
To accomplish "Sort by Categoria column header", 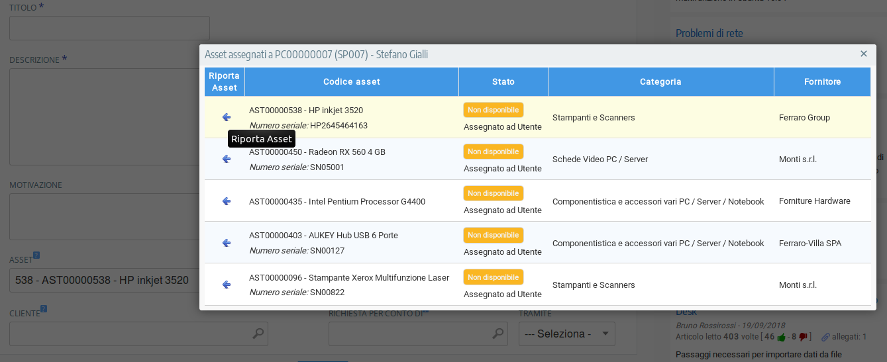I will click(660, 82).
